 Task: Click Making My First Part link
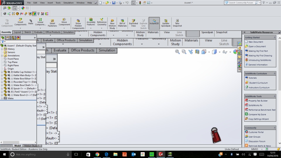[258, 51]
